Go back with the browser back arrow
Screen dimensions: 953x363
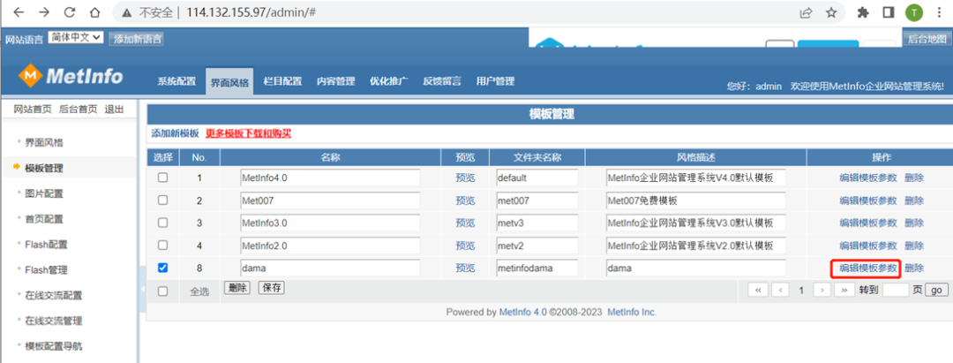click(19, 12)
